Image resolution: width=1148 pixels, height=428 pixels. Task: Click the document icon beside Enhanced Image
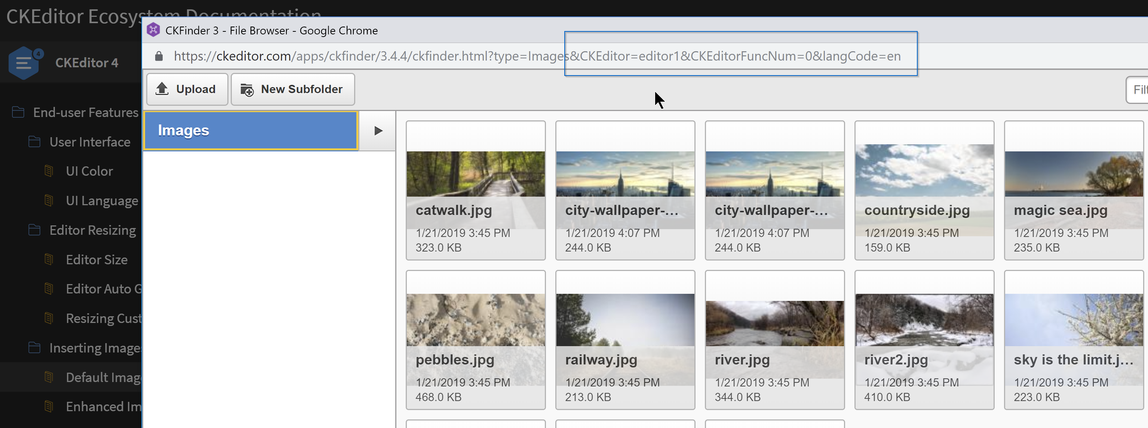point(49,406)
